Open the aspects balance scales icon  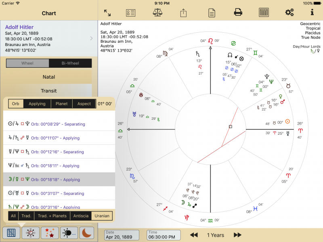coord(157,13)
